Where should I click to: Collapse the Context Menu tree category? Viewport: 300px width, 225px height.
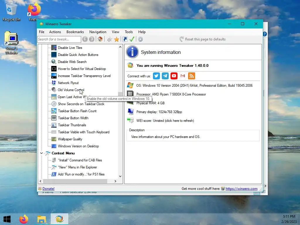click(x=41, y=153)
